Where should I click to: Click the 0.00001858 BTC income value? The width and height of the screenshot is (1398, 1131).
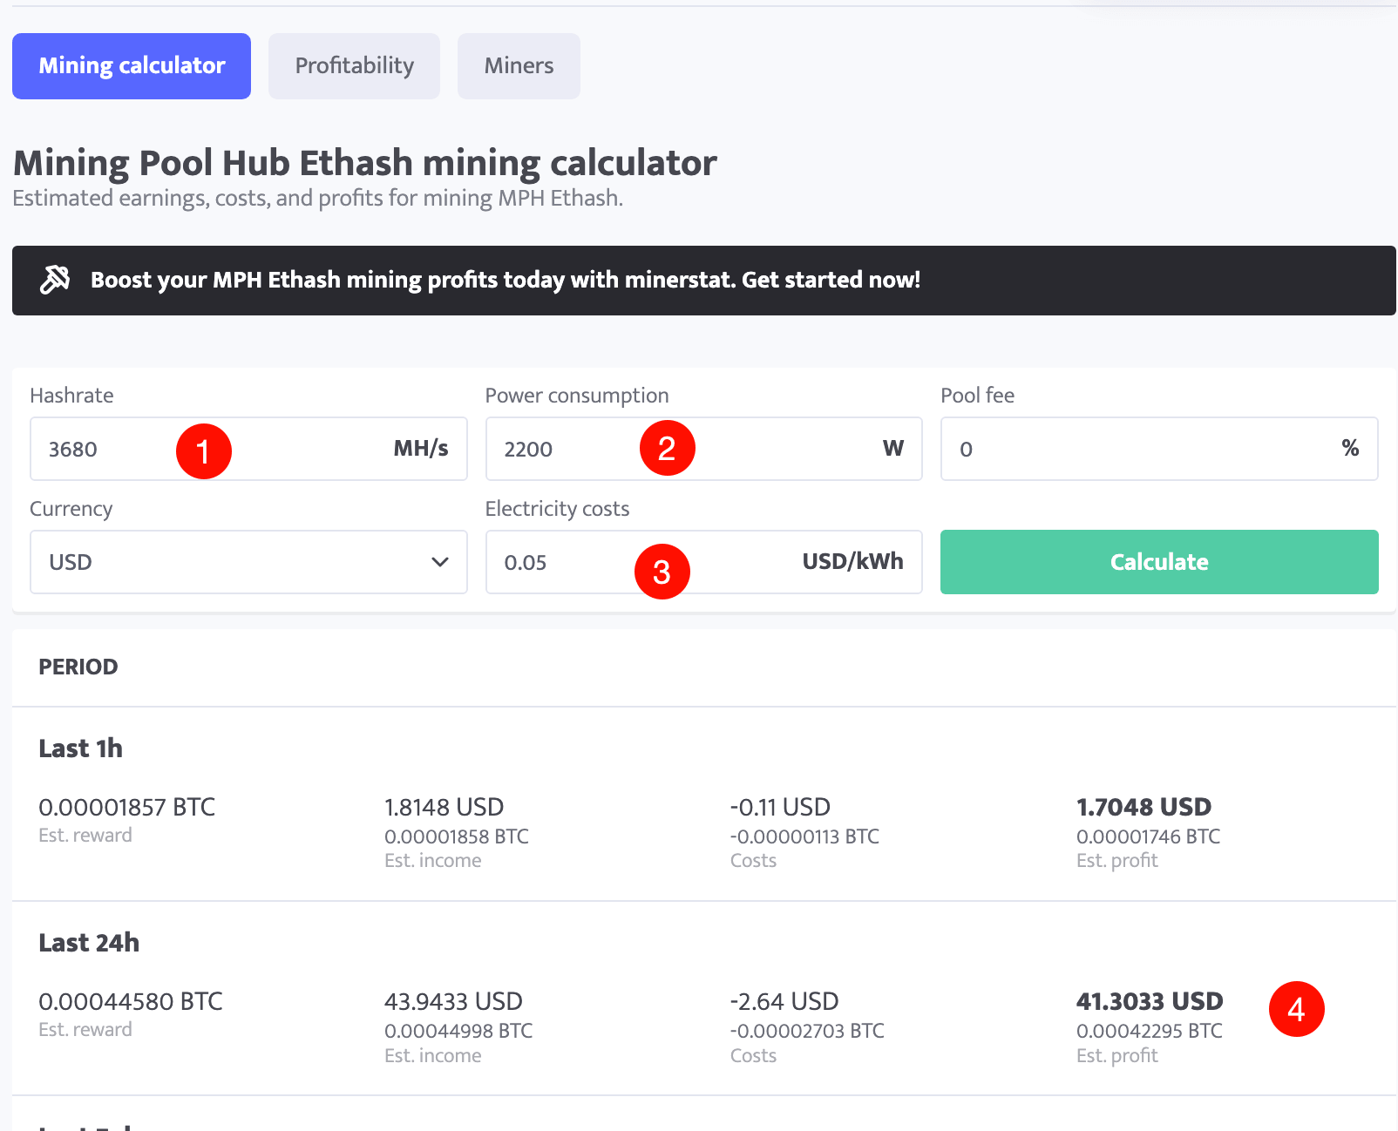coord(457,836)
